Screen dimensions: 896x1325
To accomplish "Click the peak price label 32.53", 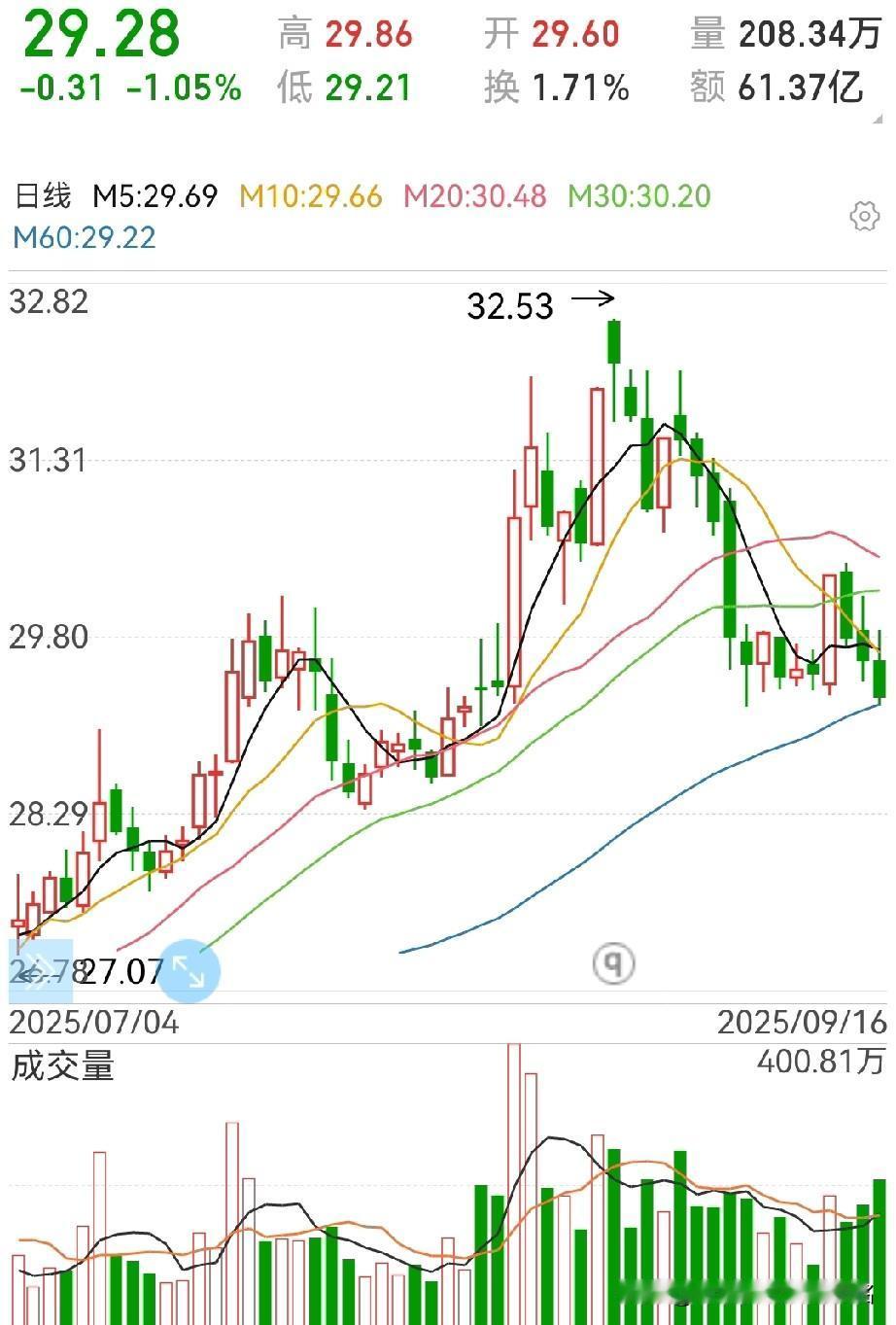I will pos(510,307).
